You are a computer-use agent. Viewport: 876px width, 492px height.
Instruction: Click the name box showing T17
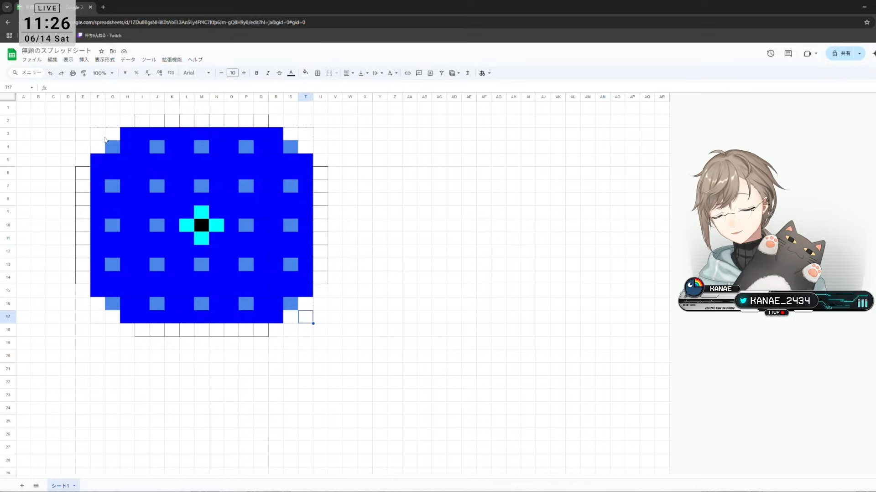pos(19,87)
